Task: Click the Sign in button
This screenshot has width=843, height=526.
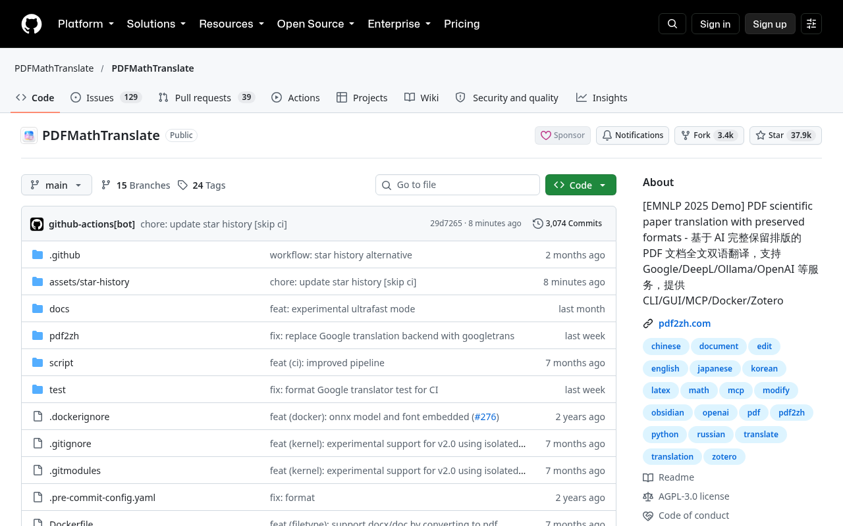Action: 715,24
